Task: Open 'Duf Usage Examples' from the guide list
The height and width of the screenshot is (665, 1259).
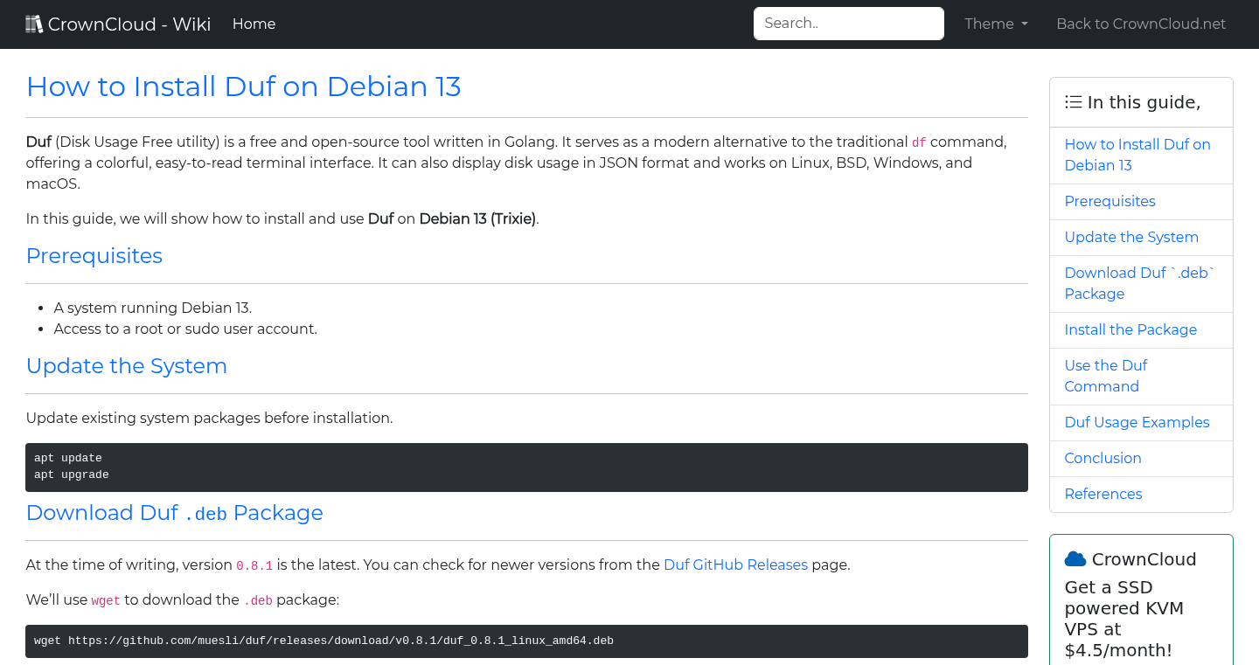Action: point(1137,422)
